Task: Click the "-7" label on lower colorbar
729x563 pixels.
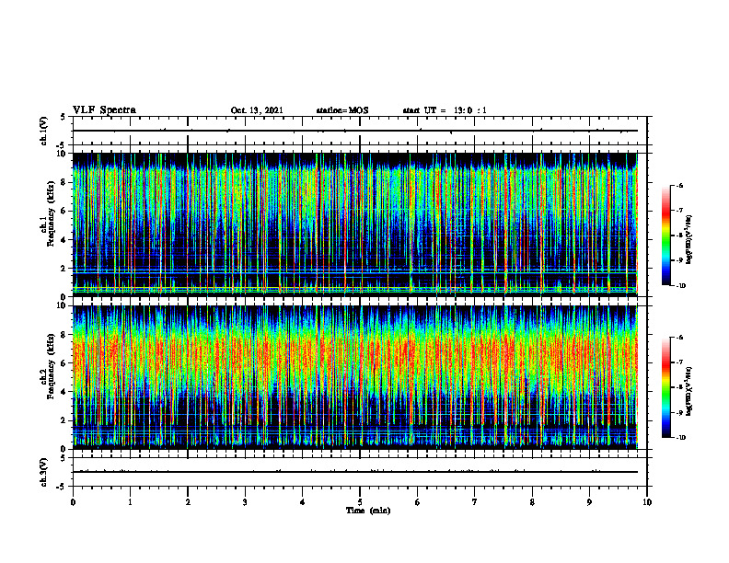Action: click(x=679, y=362)
